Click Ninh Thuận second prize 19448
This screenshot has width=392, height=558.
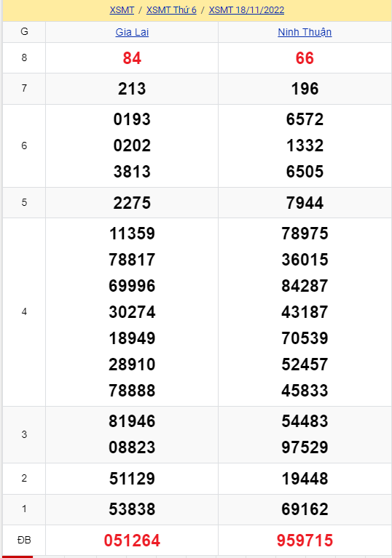[305, 479]
